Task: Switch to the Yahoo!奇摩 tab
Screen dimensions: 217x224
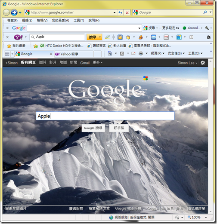Action: pyautogui.click(x=74, y=54)
